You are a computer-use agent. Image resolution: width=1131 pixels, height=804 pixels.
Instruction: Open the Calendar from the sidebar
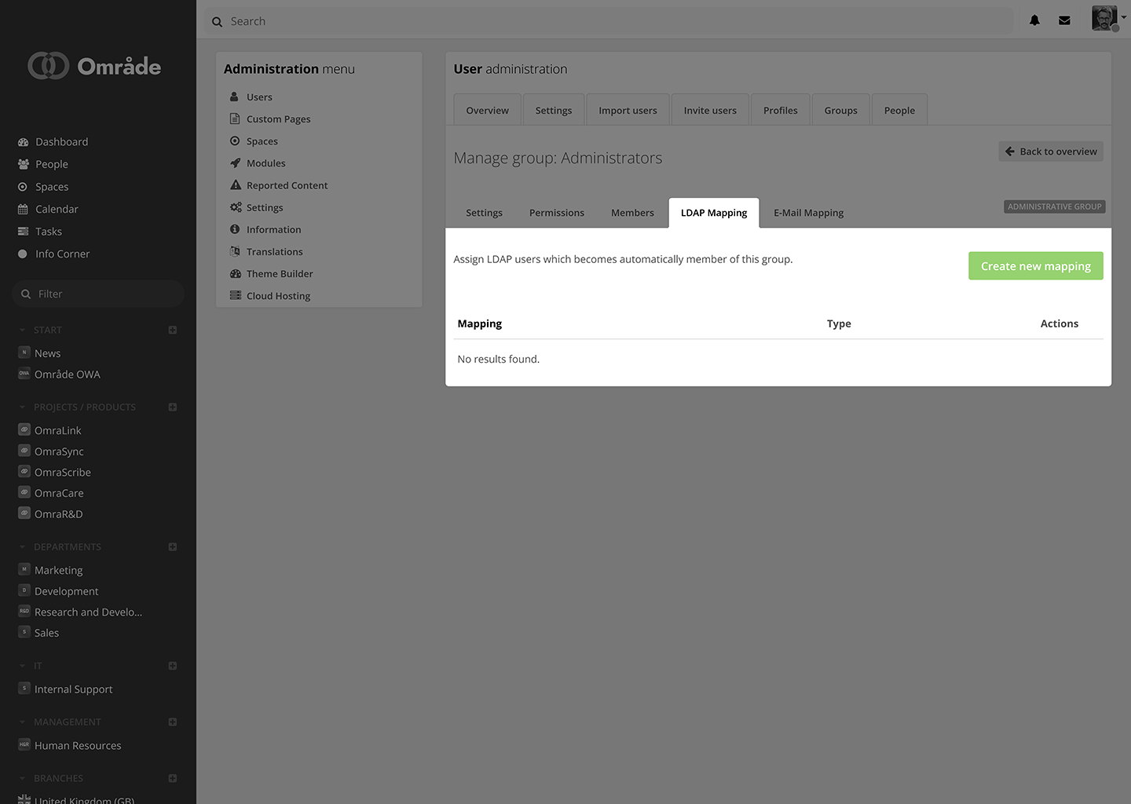coord(57,209)
